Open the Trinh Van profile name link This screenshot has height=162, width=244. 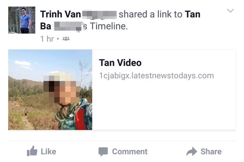click(x=60, y=14)
